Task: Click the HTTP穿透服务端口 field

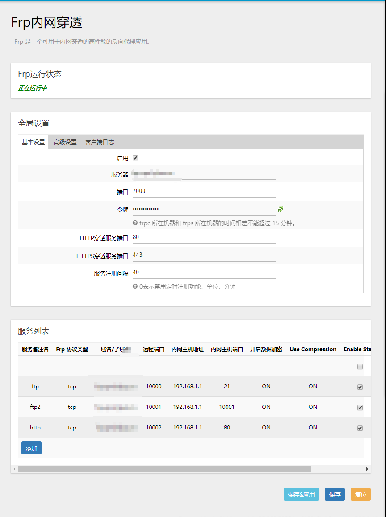Action: point(204,237)
